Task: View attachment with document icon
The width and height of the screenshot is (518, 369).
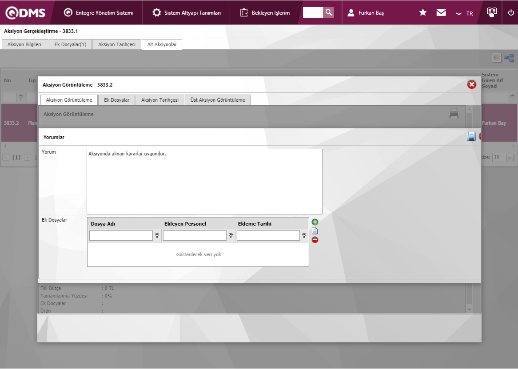Action: (x=315, y=231)
